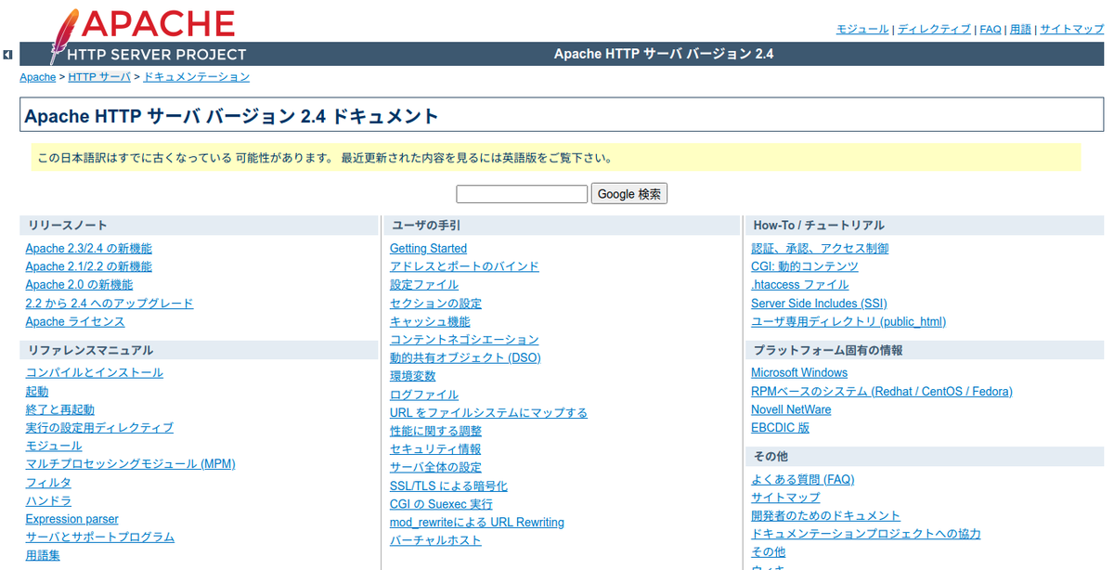
Task: Open SSL/TLS による暗号化 link
Action: 448,486
